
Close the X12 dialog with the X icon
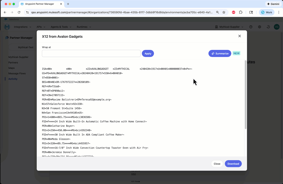click(239, 36)
